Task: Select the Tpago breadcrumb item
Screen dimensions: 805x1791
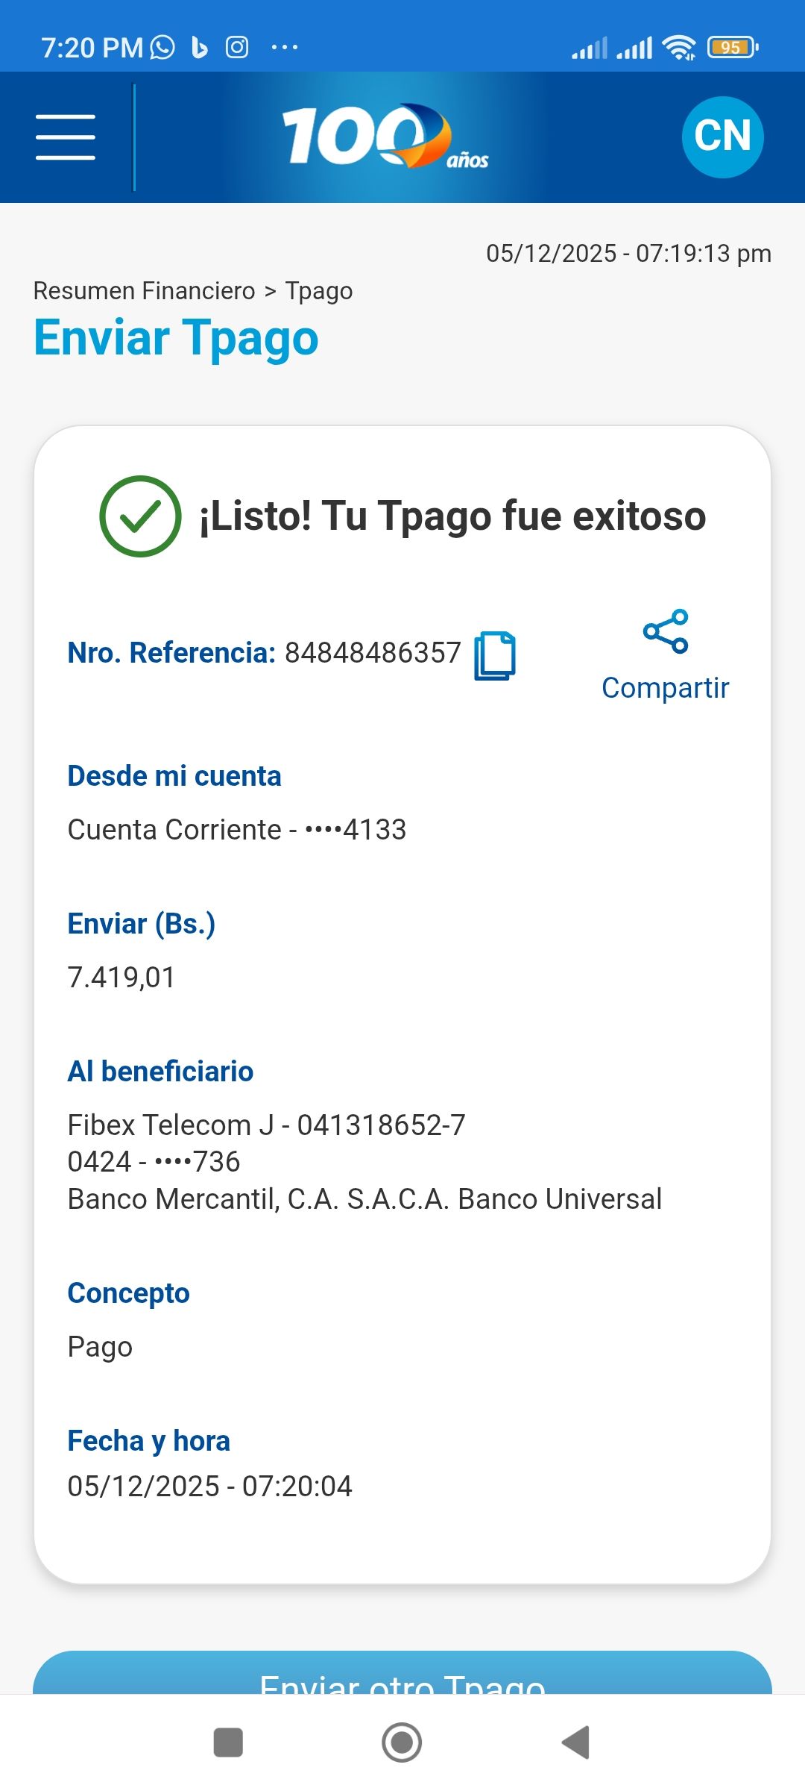Action: 319,291
